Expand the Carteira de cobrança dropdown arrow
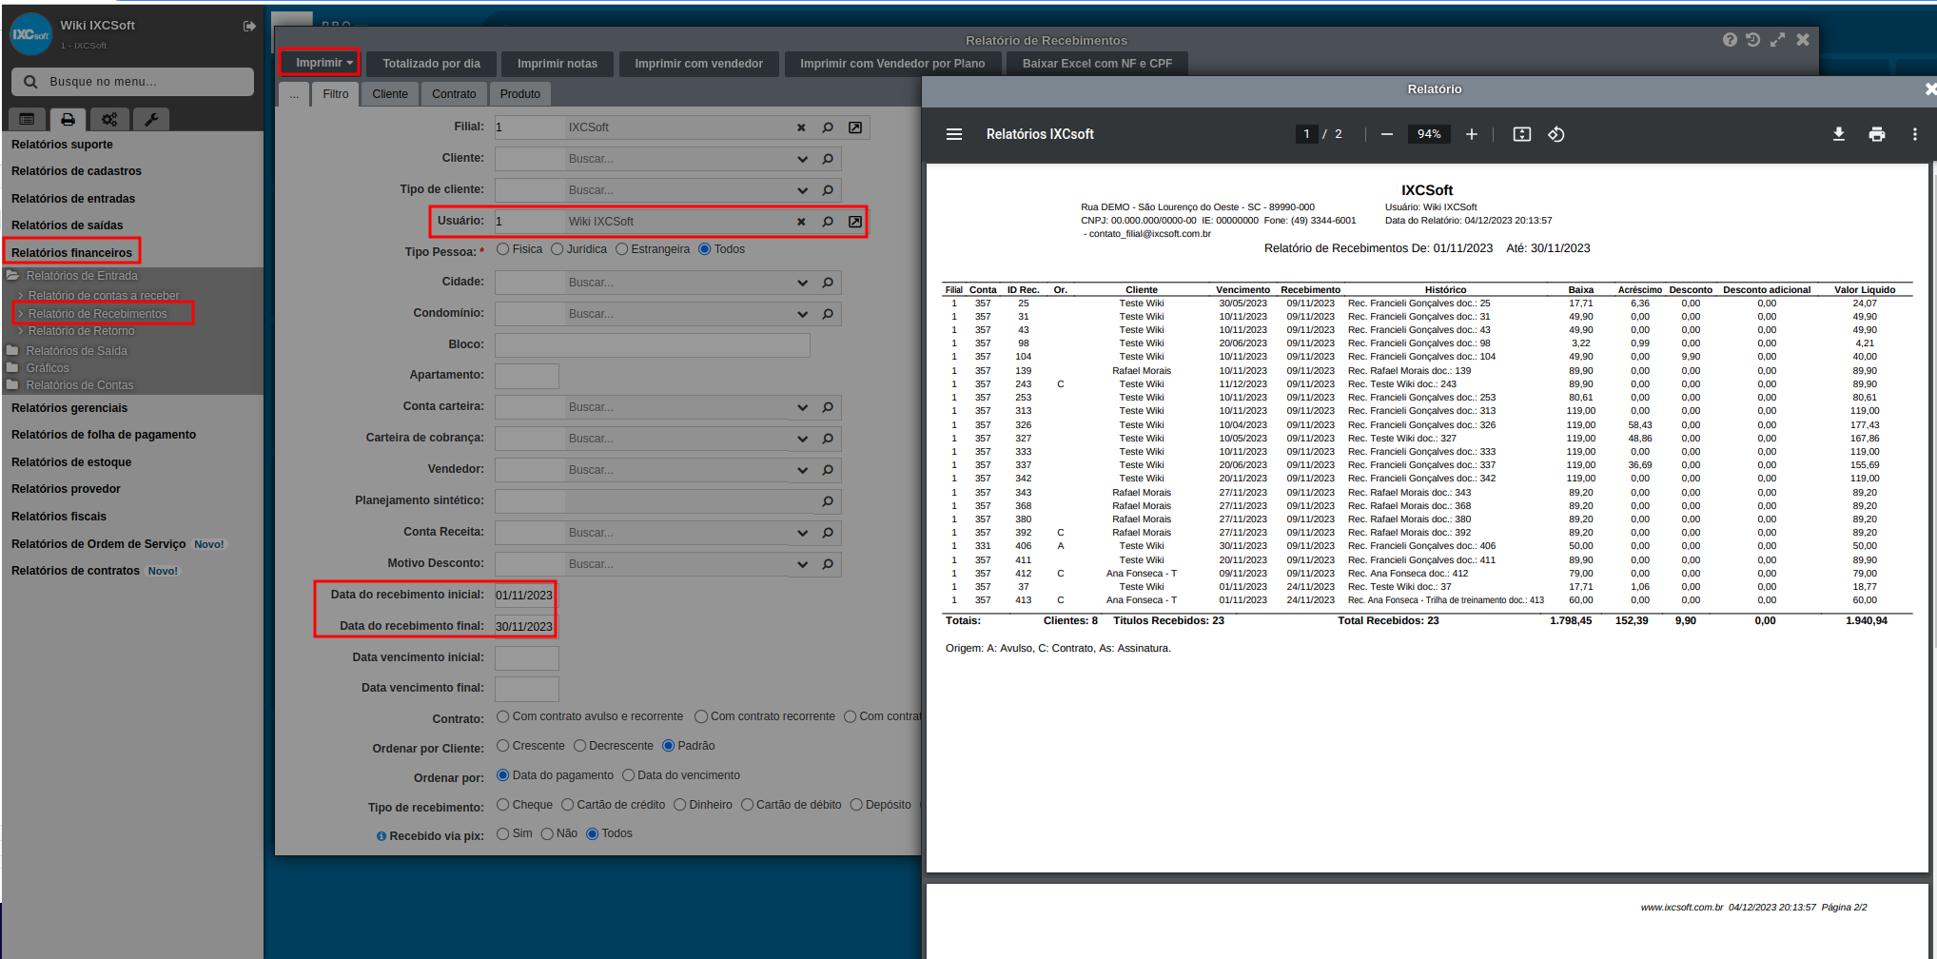The height and width of the screenshot is (959, 1937). (802, 439)
